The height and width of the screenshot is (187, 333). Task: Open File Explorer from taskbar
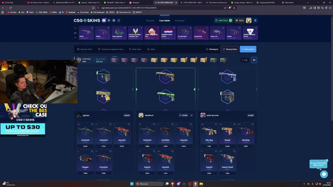(201, 184)
